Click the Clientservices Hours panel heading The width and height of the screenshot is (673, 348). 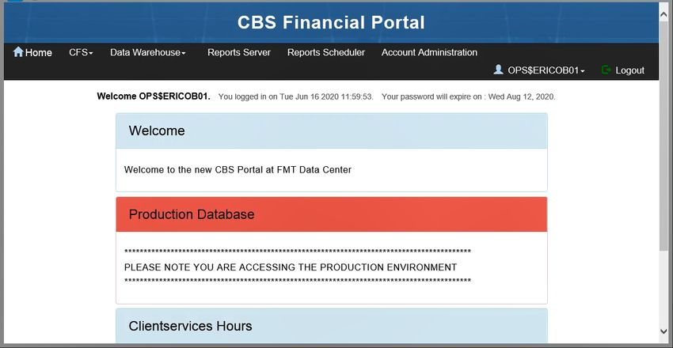click(331, 326)
